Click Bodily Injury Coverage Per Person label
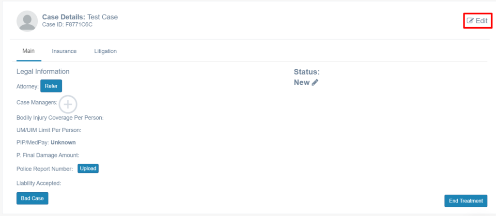The width and height of the screenshot is (496, 216). [x=60, y=118]
